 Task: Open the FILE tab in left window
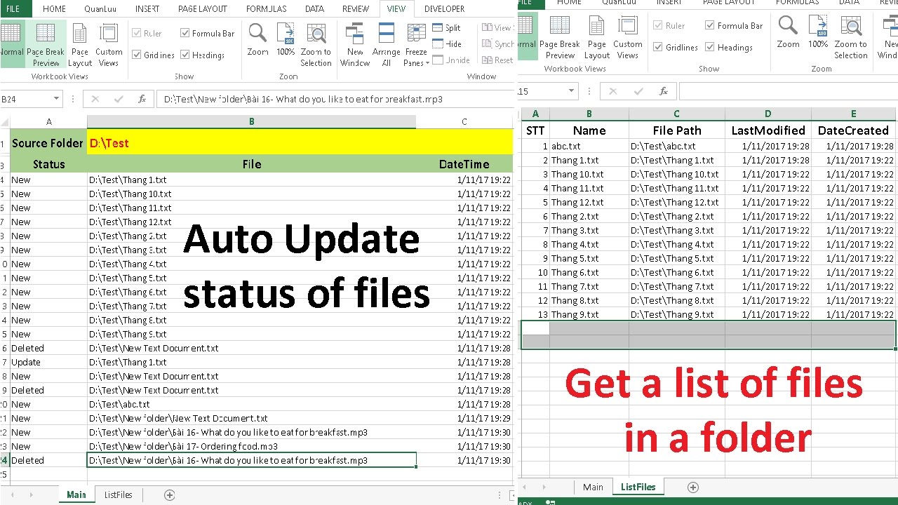[13, 9]
